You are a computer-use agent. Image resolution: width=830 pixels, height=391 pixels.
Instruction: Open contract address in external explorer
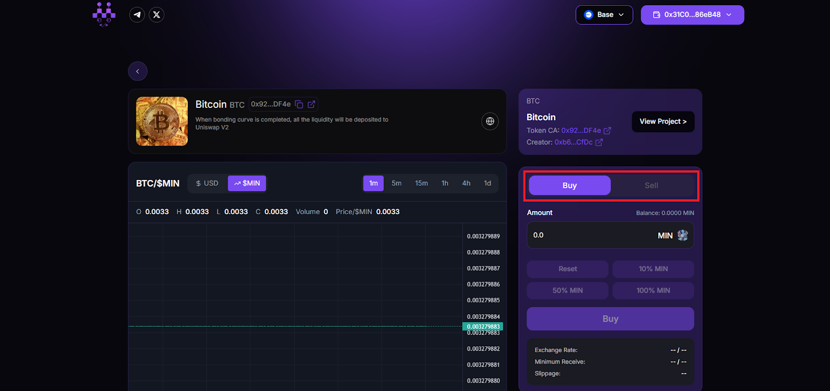(311, 104)
